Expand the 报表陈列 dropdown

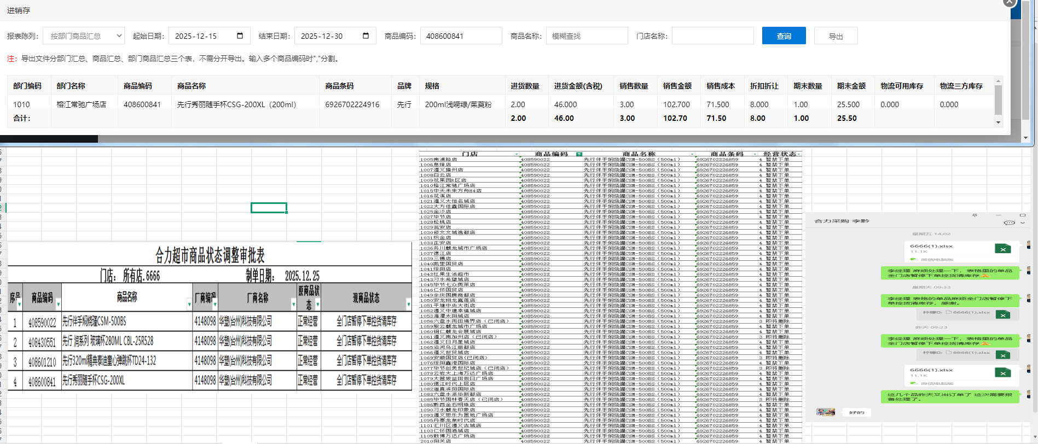[84, 36]
